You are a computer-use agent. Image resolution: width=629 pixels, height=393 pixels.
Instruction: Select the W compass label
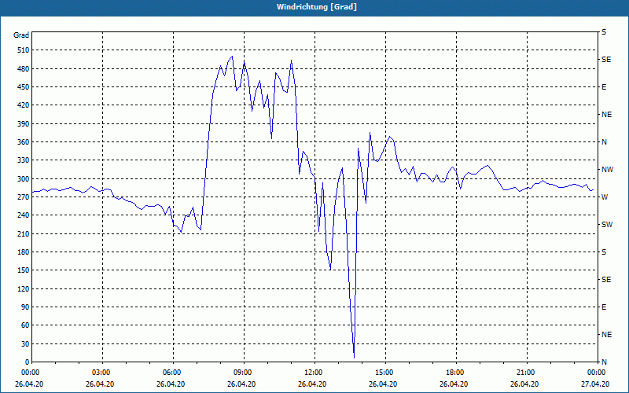click(605, 197)
